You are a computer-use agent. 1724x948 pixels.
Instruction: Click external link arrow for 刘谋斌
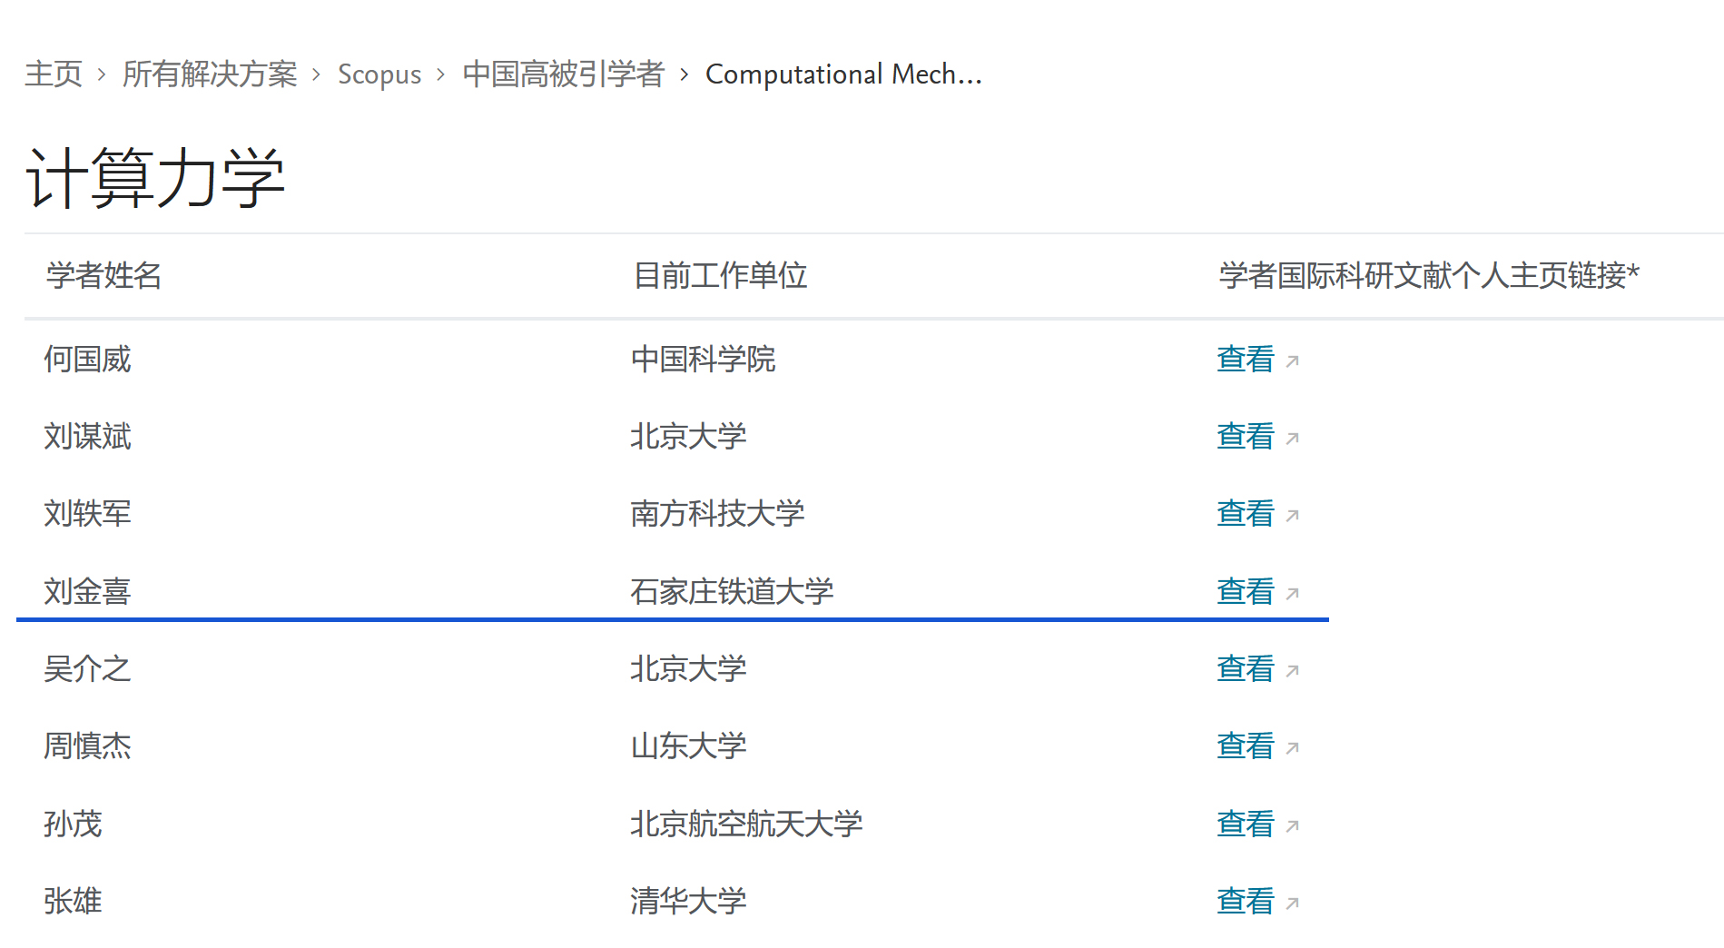pyautogui.click(x=1293, y=439)
